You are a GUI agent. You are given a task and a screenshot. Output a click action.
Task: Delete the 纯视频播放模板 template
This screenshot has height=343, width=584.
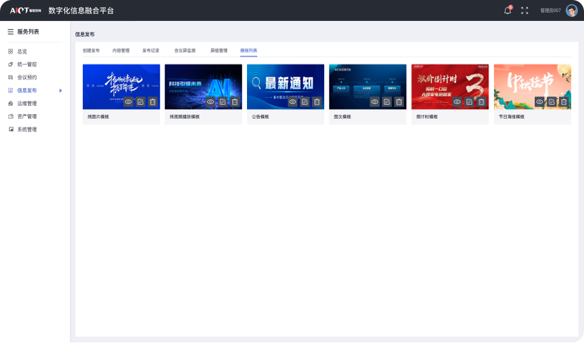tap(235, 101)
